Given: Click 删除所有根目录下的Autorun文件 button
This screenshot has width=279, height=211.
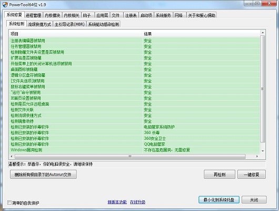Looking at the screenshot, I should point(43,174).
